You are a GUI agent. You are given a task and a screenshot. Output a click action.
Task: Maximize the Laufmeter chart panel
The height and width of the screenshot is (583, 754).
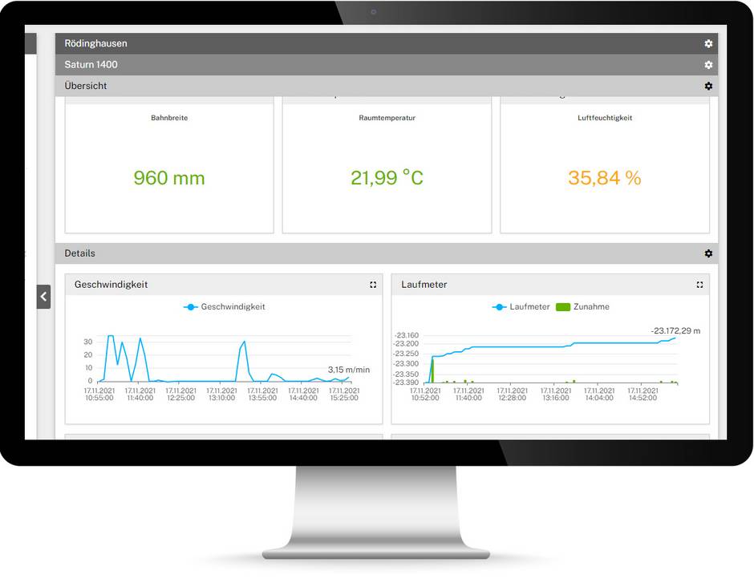(699, 285)
